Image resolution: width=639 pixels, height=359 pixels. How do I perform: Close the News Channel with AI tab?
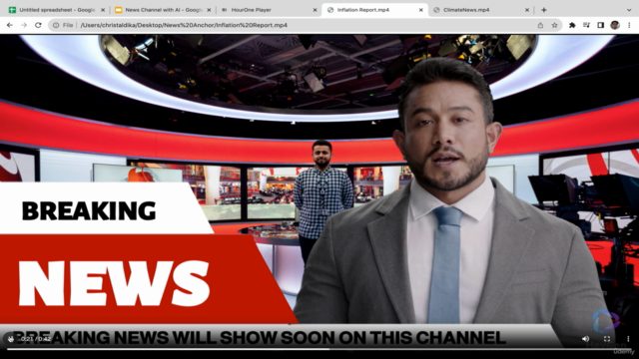pos(209,10)
